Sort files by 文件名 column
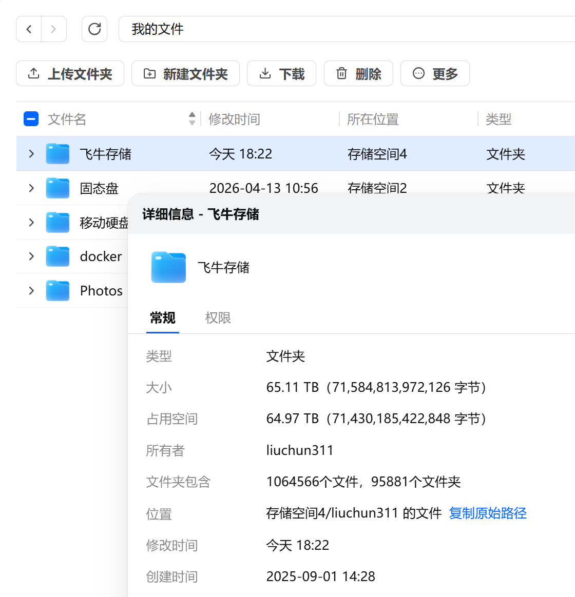Viewport: 575px width, 597px height. [x=191, y=118]
